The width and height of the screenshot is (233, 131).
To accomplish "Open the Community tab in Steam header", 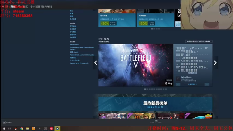I will [x=25, y=6].
